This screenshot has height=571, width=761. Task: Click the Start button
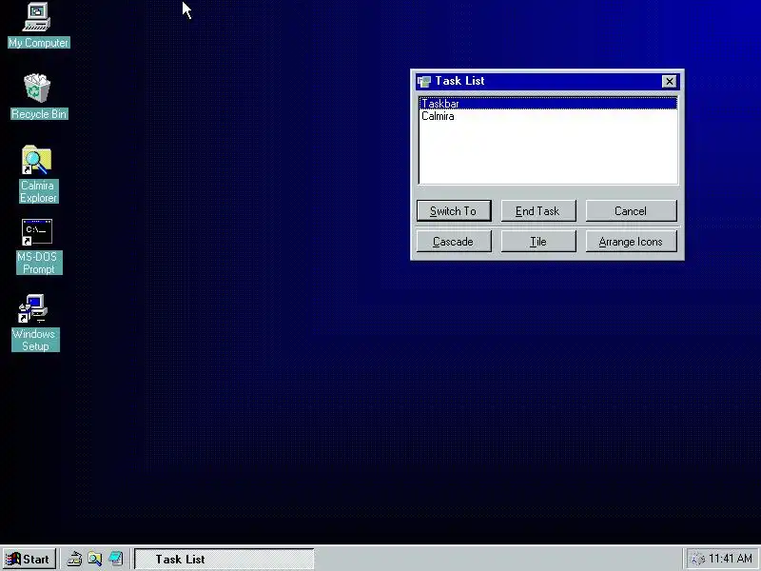[x=29, y=559]
